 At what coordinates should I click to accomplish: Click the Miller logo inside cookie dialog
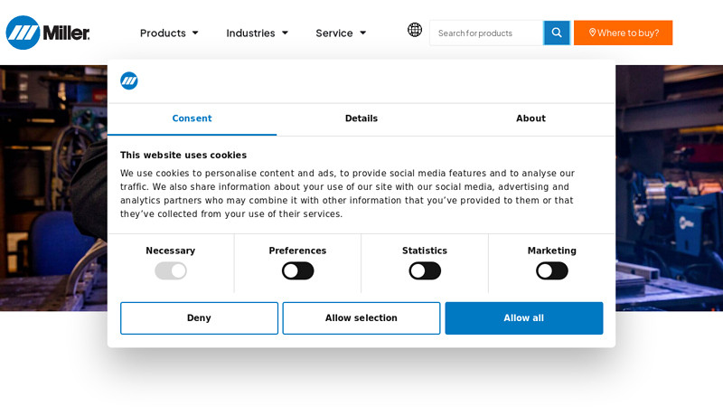pyautogui.click(x=129, y=80)
